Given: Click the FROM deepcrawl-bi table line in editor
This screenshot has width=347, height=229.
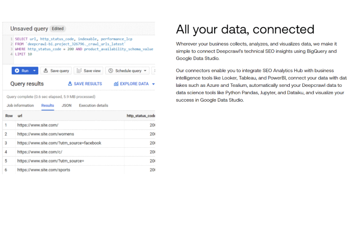Looking at the screenshot, I should [70, 44].
